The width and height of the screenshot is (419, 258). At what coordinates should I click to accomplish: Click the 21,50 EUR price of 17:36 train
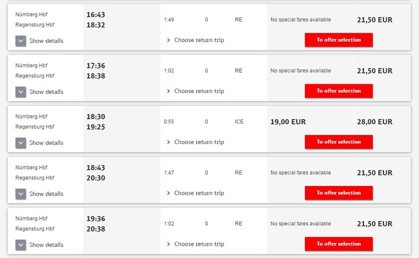(x=375, y=71)
